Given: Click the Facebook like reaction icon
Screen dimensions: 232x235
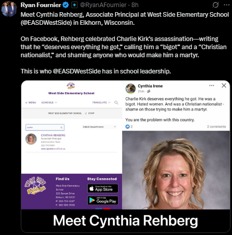Looking at the screenshot, I should [128, 127].
